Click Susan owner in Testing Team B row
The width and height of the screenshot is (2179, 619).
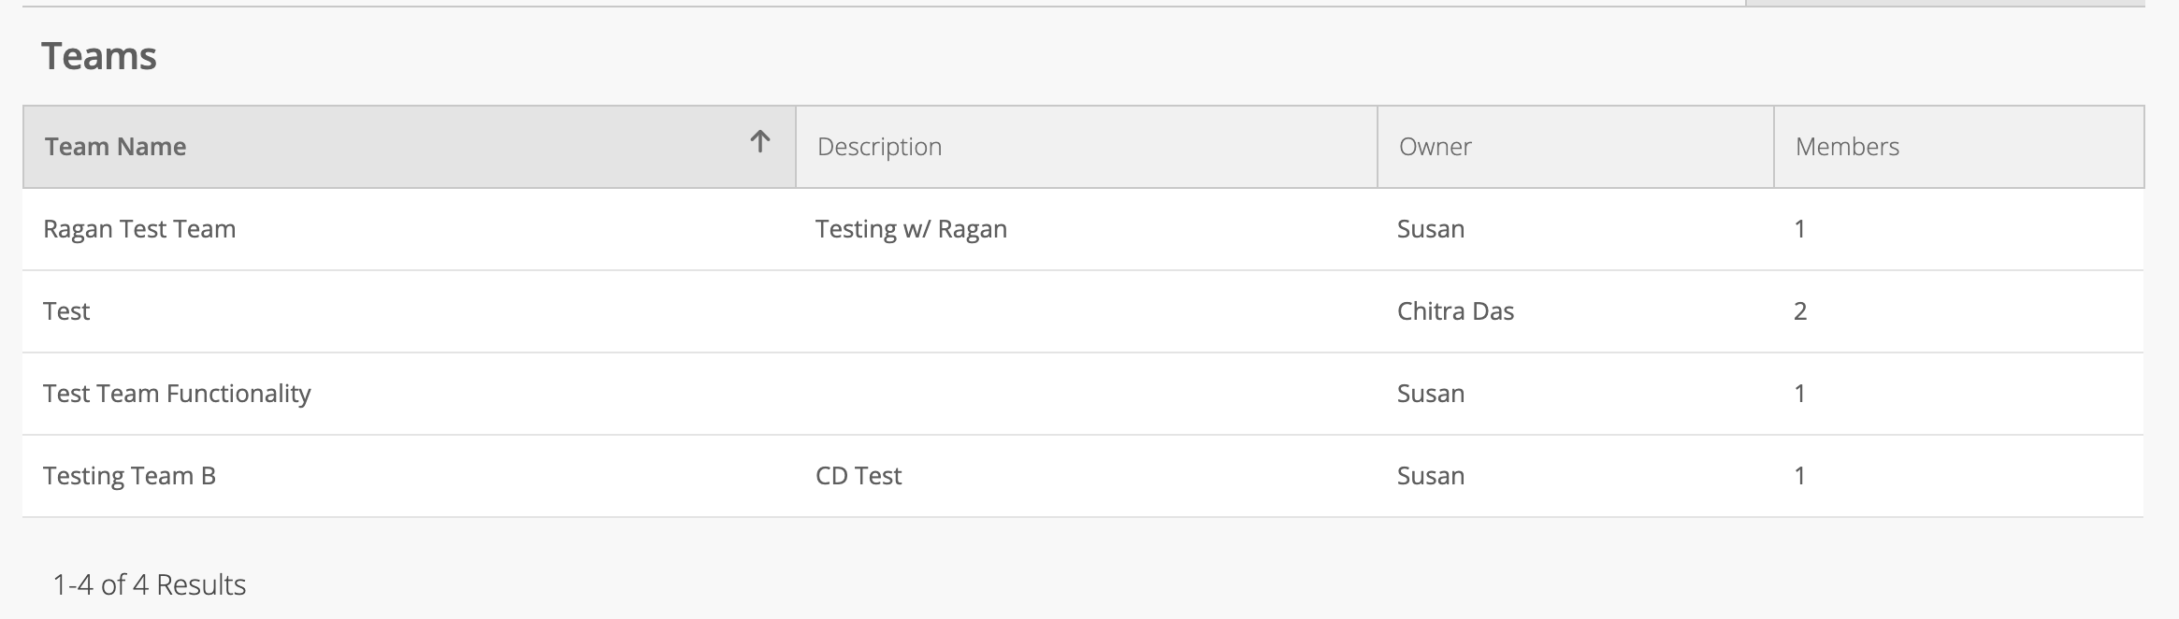1431,476
